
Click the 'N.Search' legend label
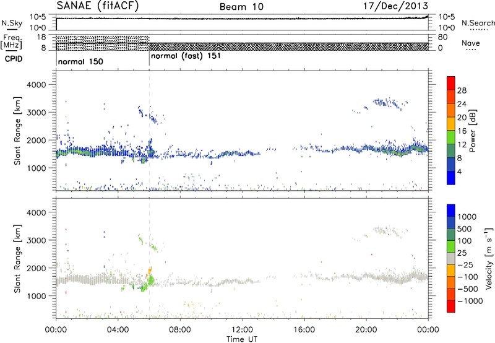tap(478, 23)
